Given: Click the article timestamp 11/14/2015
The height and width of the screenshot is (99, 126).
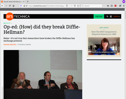Looking at the screenshot, I should coord(24,44).
